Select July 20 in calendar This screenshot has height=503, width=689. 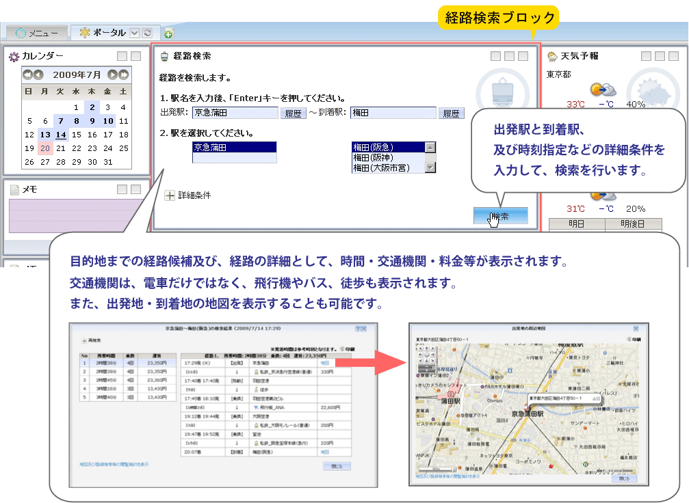pos(45,148)
